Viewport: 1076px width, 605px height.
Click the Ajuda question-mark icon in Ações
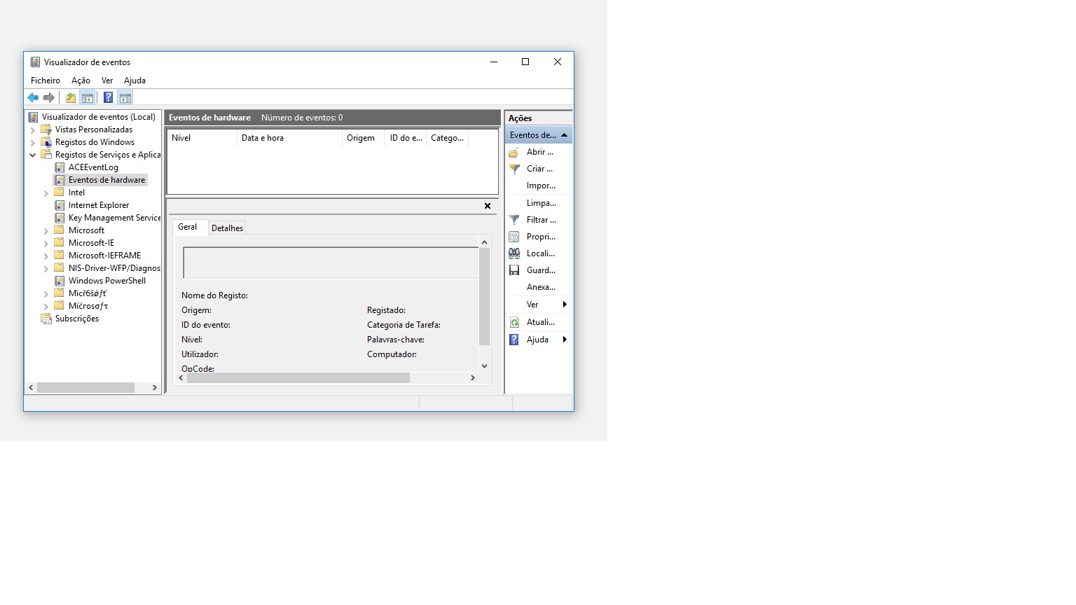click(514, 340)
